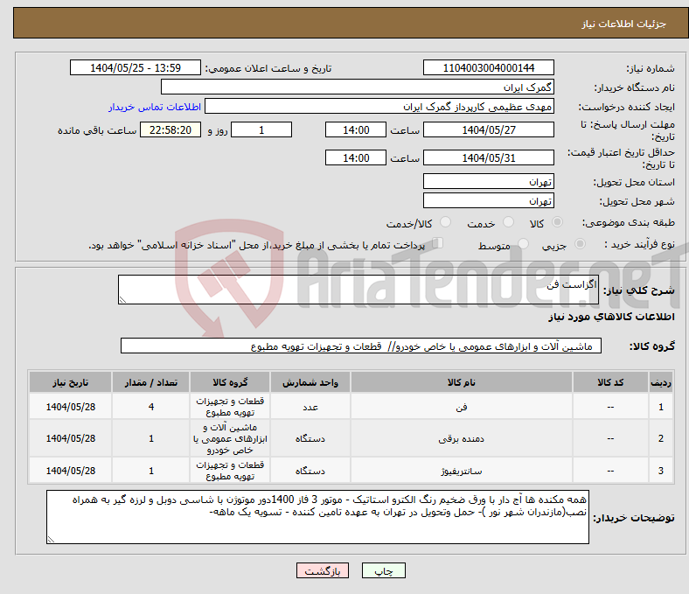This screenshot has height=594, width=689.
Task: Click the گروه کالا field
Action: (361, 346)
